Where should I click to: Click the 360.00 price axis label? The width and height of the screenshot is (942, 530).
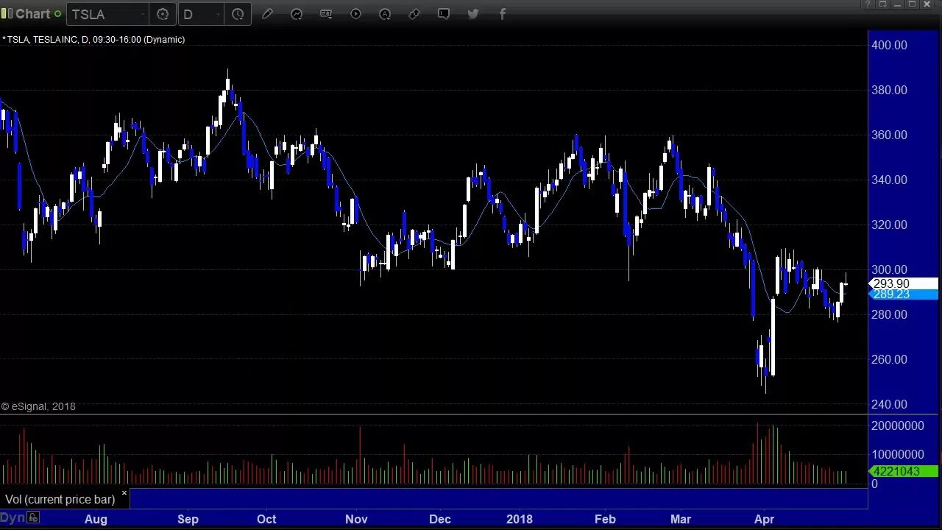(x=889, y=135)
